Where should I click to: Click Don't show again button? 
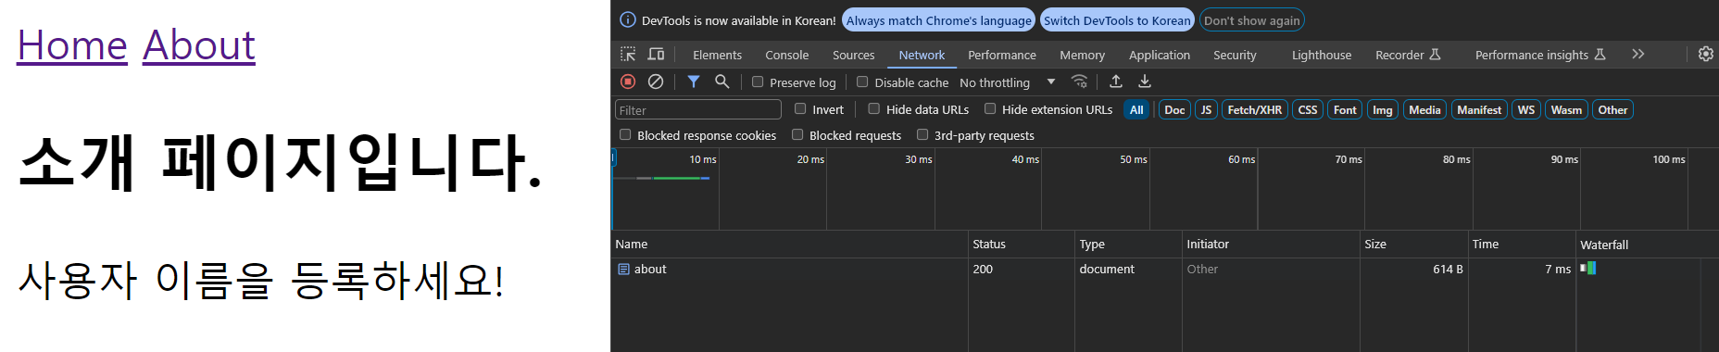[x=1252, y=20]
